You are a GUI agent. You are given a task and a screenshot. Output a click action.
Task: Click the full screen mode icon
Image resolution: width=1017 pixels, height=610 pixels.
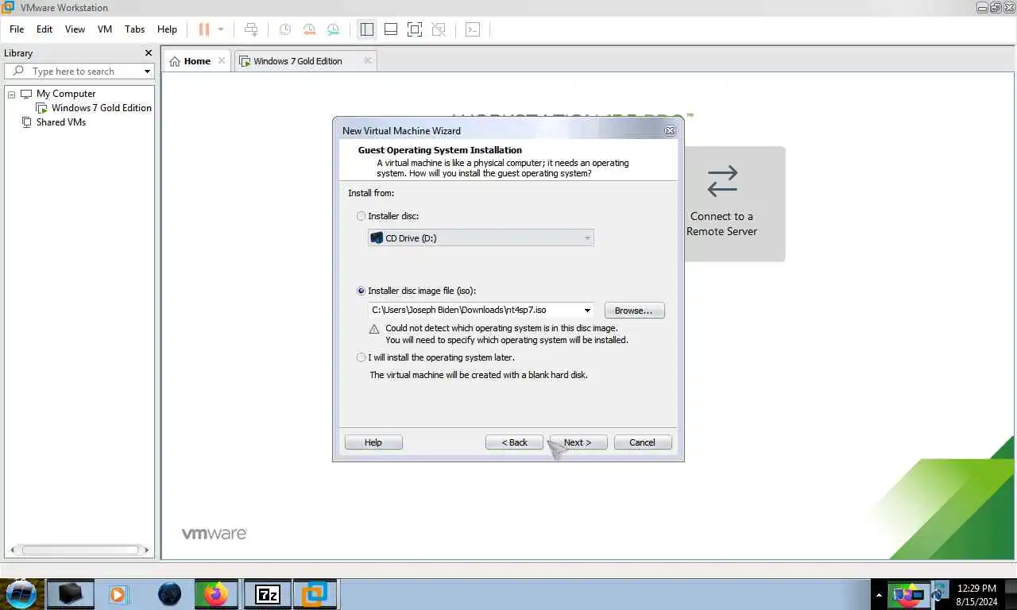point(414,29)
